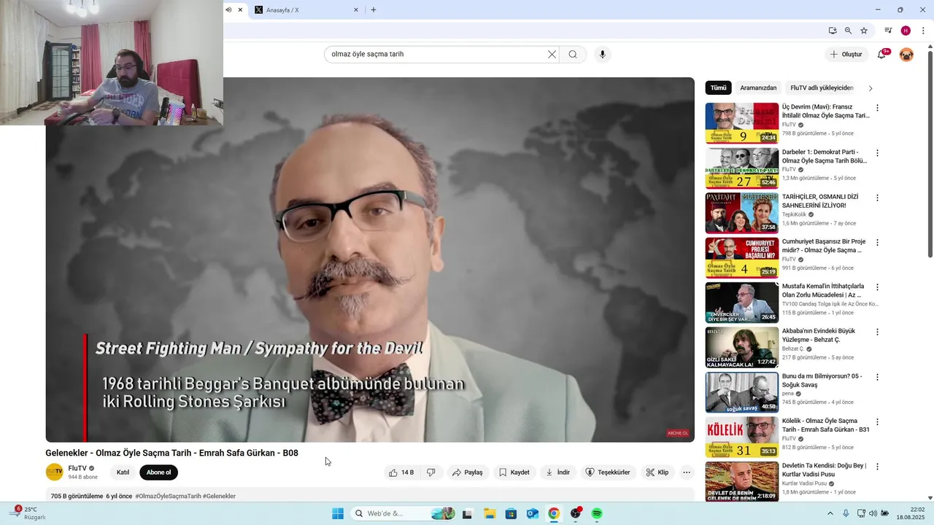This screenshot has width=934, height=525.
Task: Open Devletin Ta Kendisi: Doğu Bey title
Action: point(825,470)
